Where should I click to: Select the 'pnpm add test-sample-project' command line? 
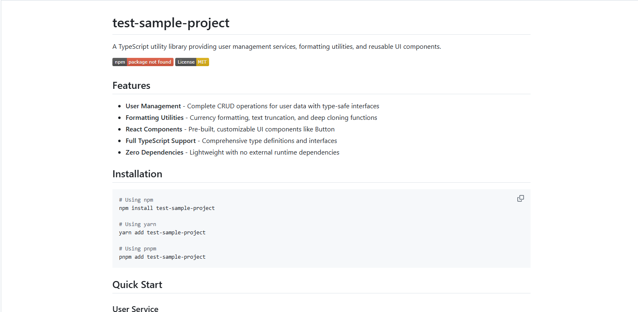coord(162,257)
